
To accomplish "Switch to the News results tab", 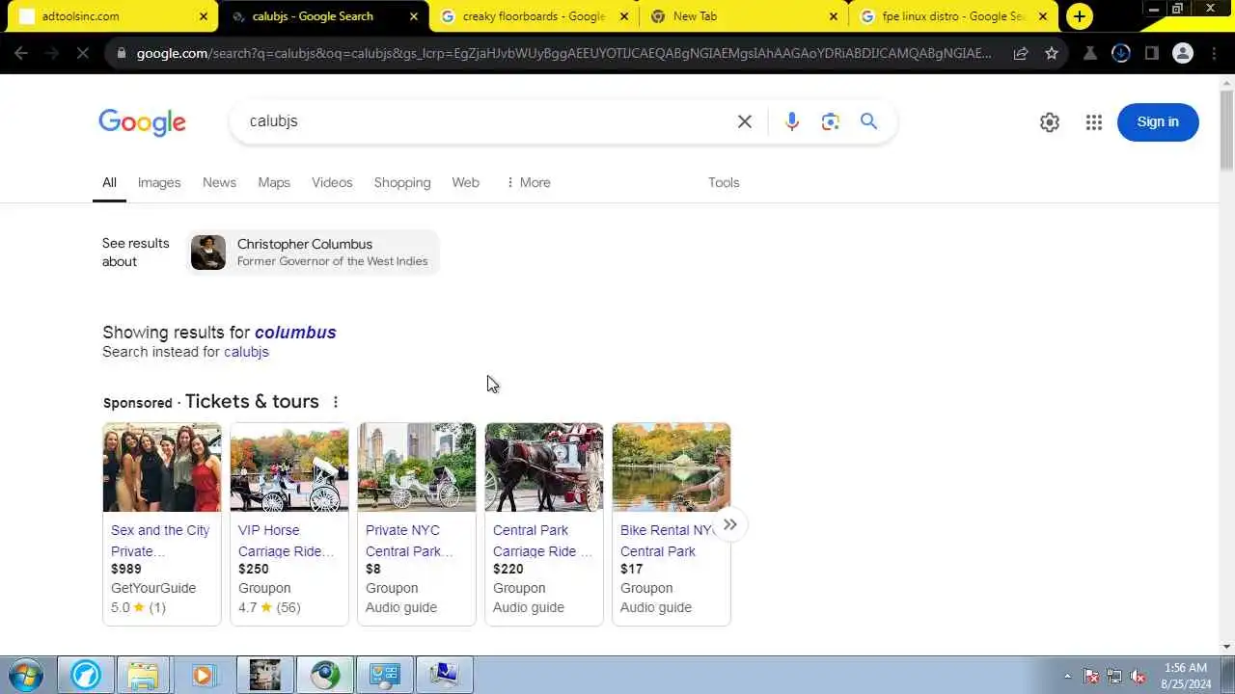I will pyautogui.click(x=219, y=182).
